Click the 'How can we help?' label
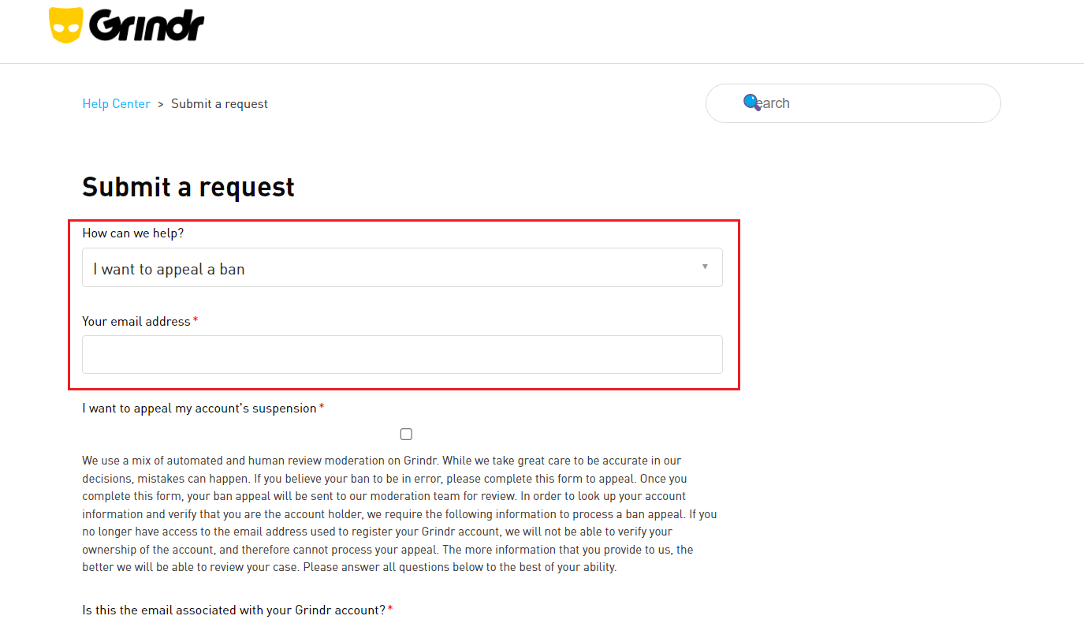Image resolution: width=1084 pixels, height=627 pixels. (x=132, y=233)
